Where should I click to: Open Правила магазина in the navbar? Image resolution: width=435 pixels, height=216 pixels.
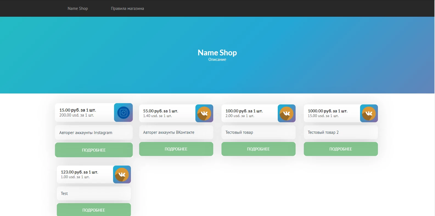pos(127,8)
